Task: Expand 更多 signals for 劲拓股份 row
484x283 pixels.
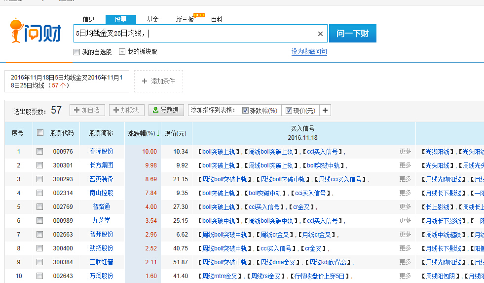Action: click(x=405, y=248)
